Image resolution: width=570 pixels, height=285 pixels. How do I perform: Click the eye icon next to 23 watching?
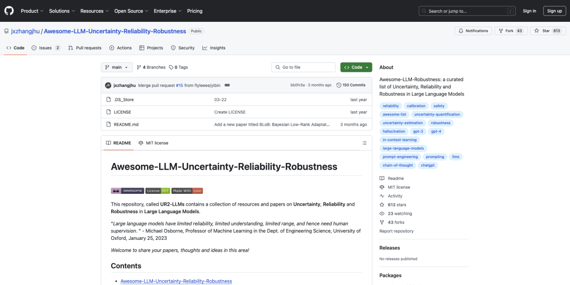[381, 213]
